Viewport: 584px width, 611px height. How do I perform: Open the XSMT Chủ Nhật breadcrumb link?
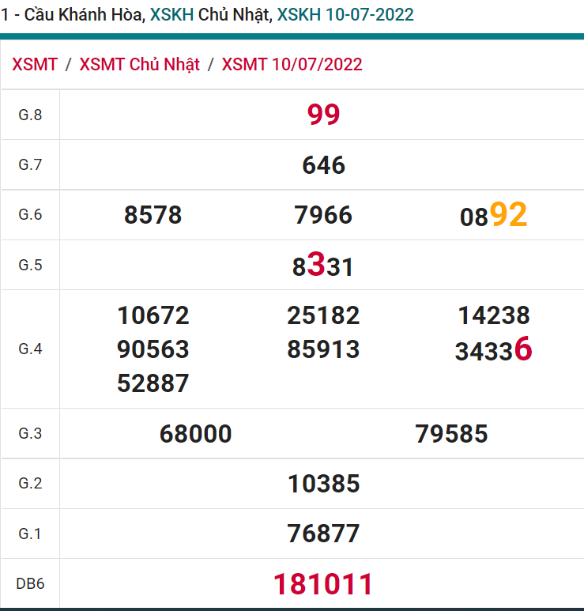point(139,64)
